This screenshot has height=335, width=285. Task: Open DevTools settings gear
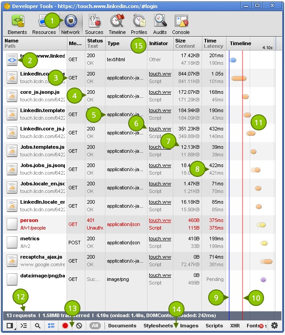tap(275, 326)
